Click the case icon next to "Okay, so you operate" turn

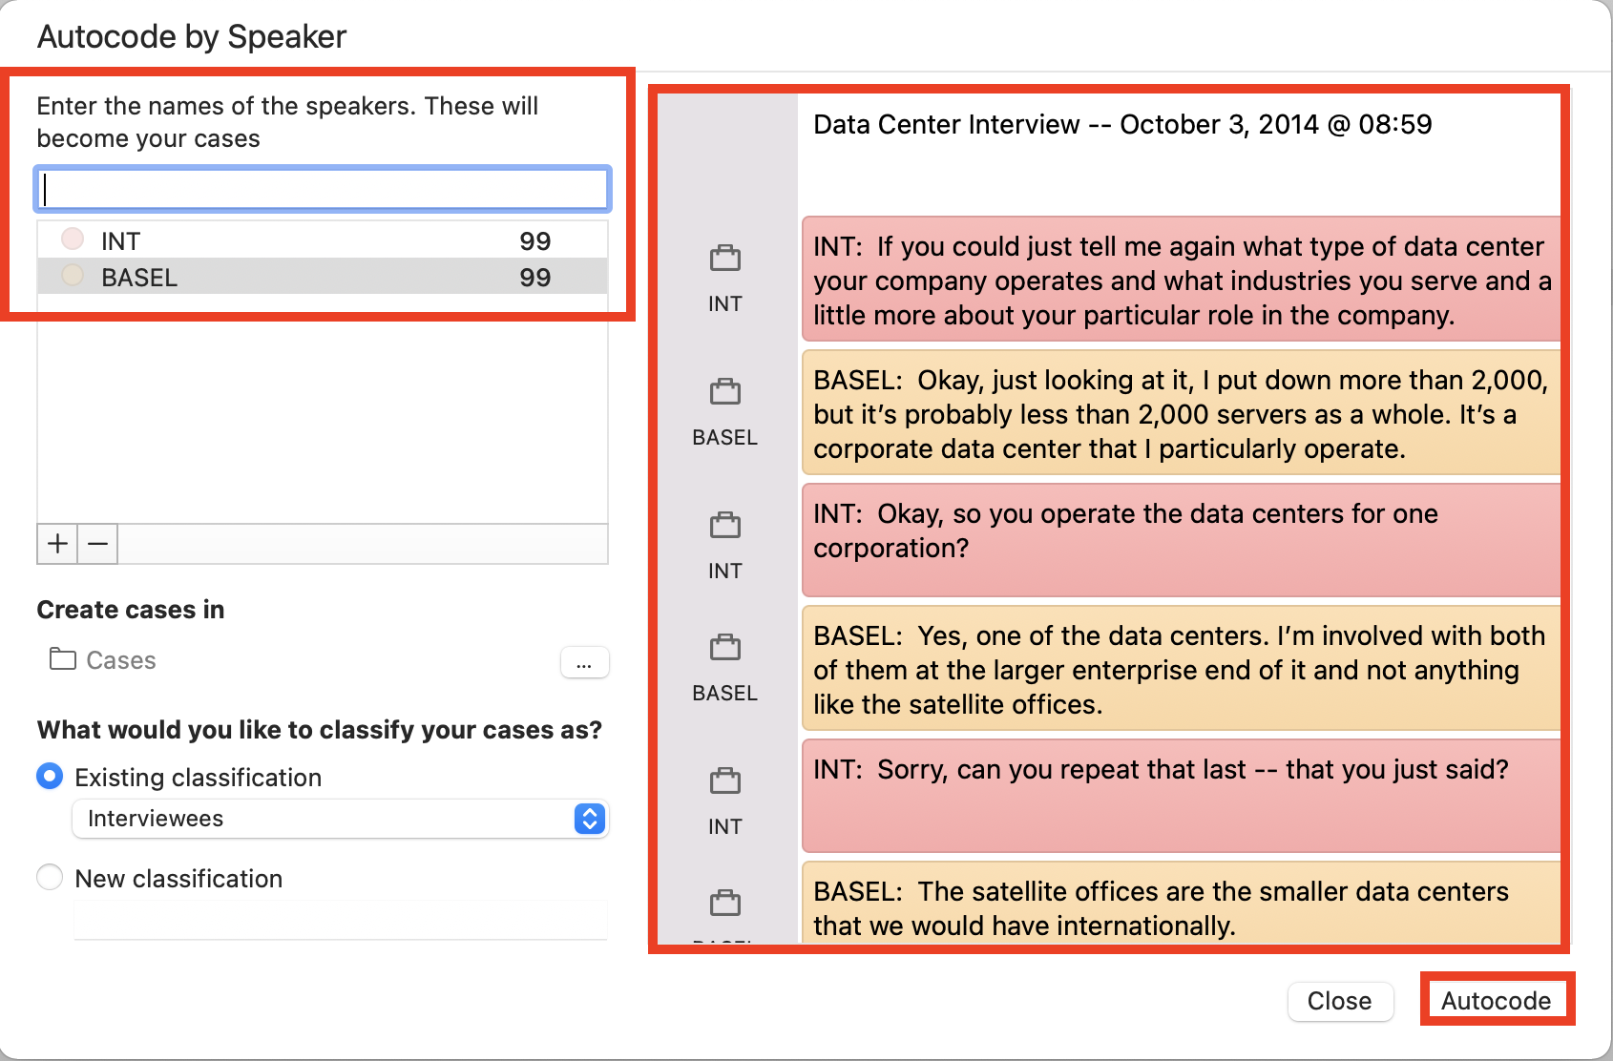(x=725, y=525)
